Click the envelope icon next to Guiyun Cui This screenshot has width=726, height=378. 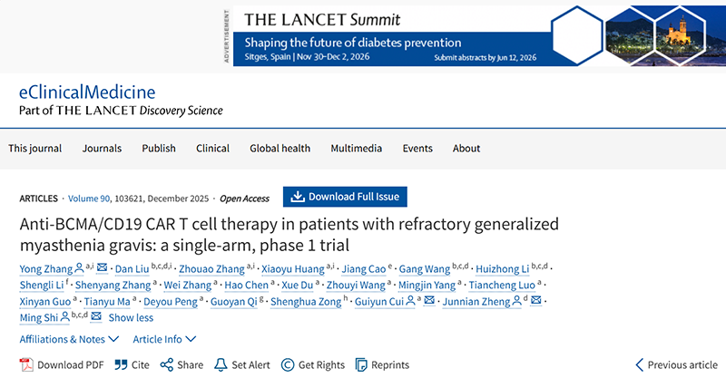point(428,301)
